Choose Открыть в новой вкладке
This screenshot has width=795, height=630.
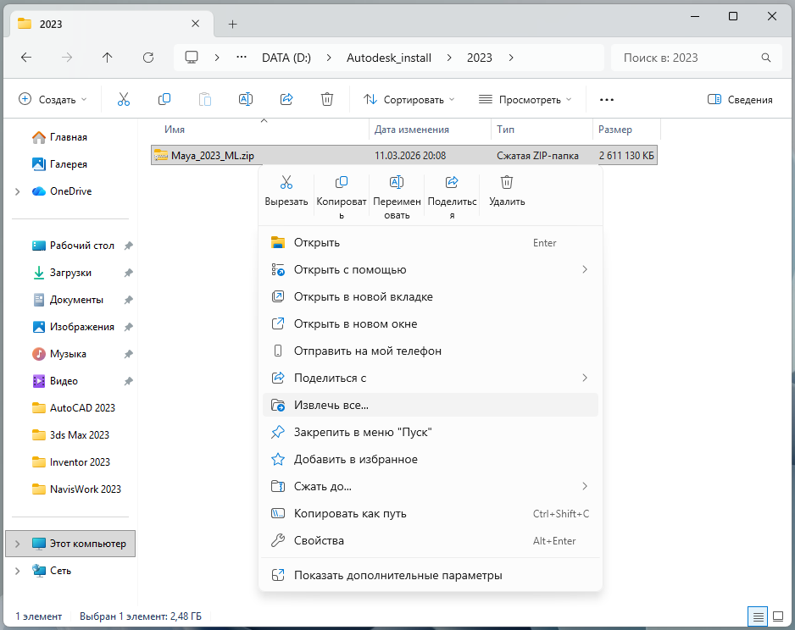(x=431, y=296)
